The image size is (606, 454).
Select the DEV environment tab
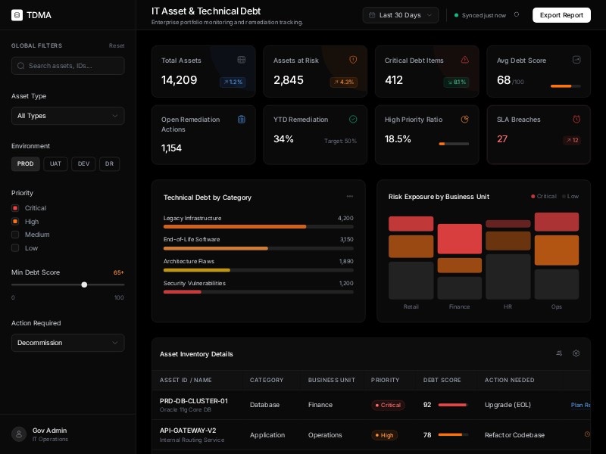point(83,164)
